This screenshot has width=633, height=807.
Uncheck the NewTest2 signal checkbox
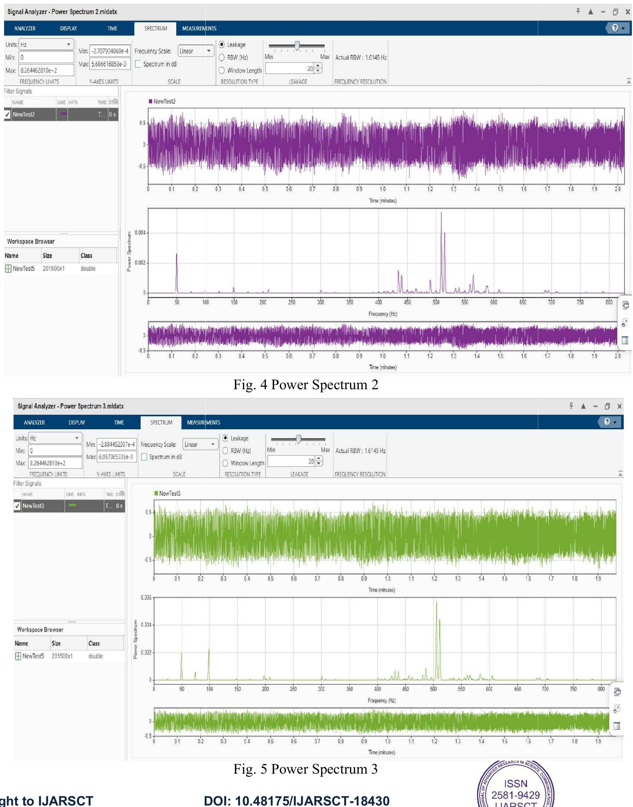coord(7,115)
